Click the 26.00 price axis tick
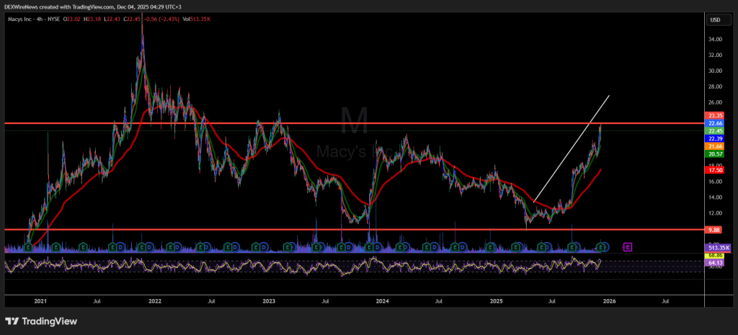The image size is (738, 335). (x=716, y=102)
